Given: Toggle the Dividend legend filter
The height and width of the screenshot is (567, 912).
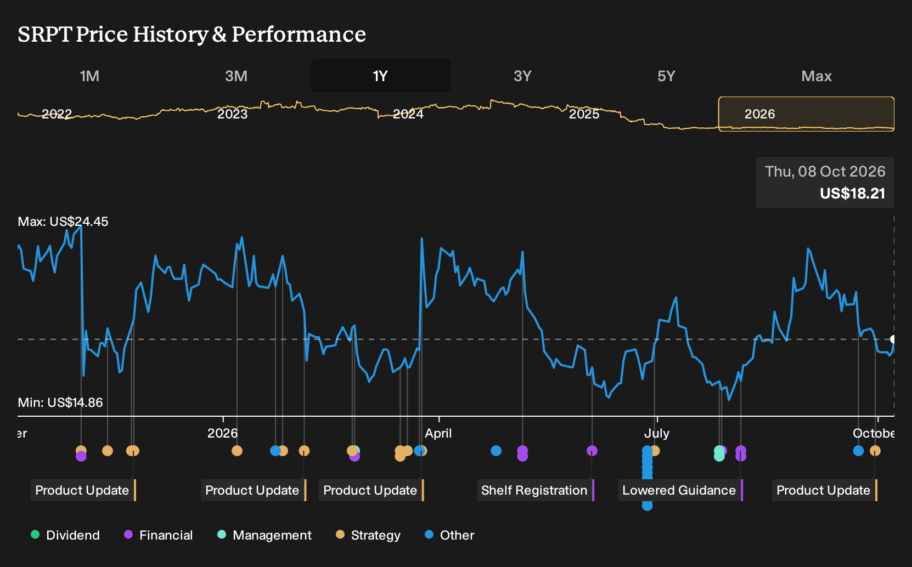Looking at the screenshot, I should pos(65,535).
